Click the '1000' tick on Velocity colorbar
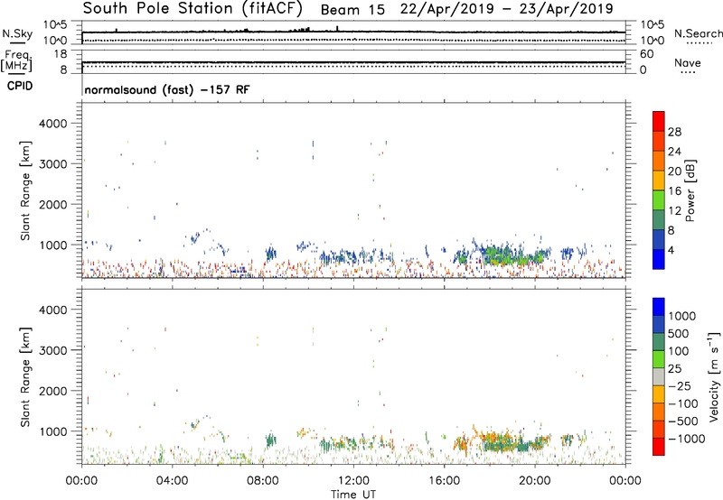Viewport: 723px width, 500px height. [x=682, y=316]
